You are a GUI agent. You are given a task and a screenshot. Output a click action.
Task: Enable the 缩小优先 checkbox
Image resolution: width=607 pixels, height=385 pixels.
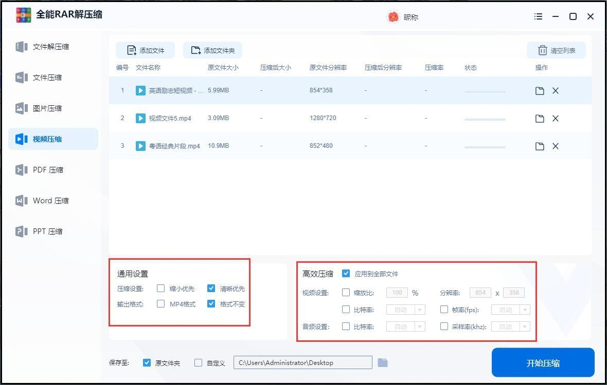[160, 288]
